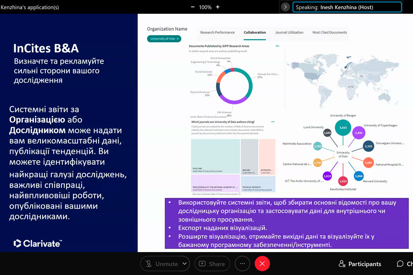Select the Norwegian University 2,193 node
413x275 pixels.
(368, 146)
